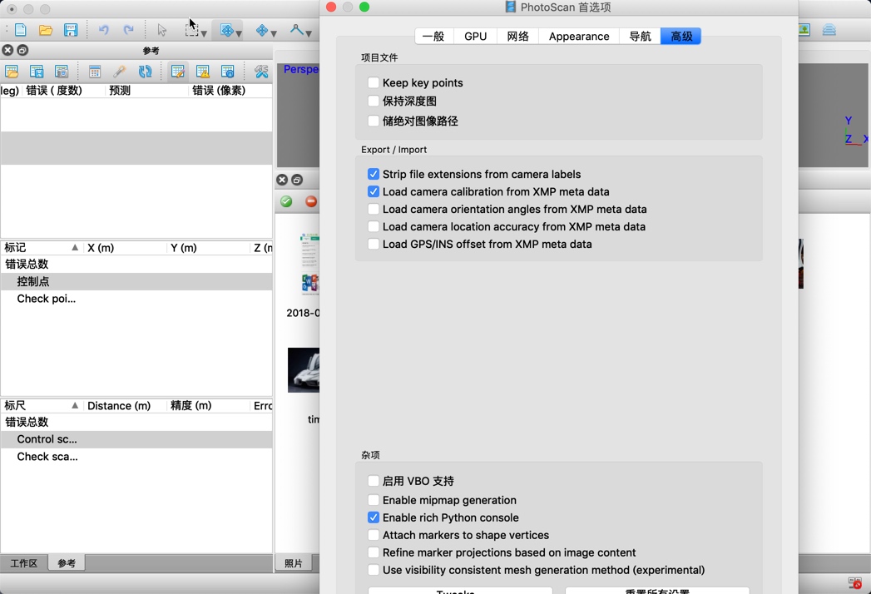Open the import reference folder icon
The image size is (871, 594).
tap(12, 71)
